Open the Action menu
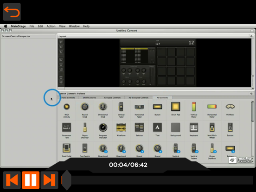Image resolution: width=256 pixels, height=192 pixels. tap(51, 26)
